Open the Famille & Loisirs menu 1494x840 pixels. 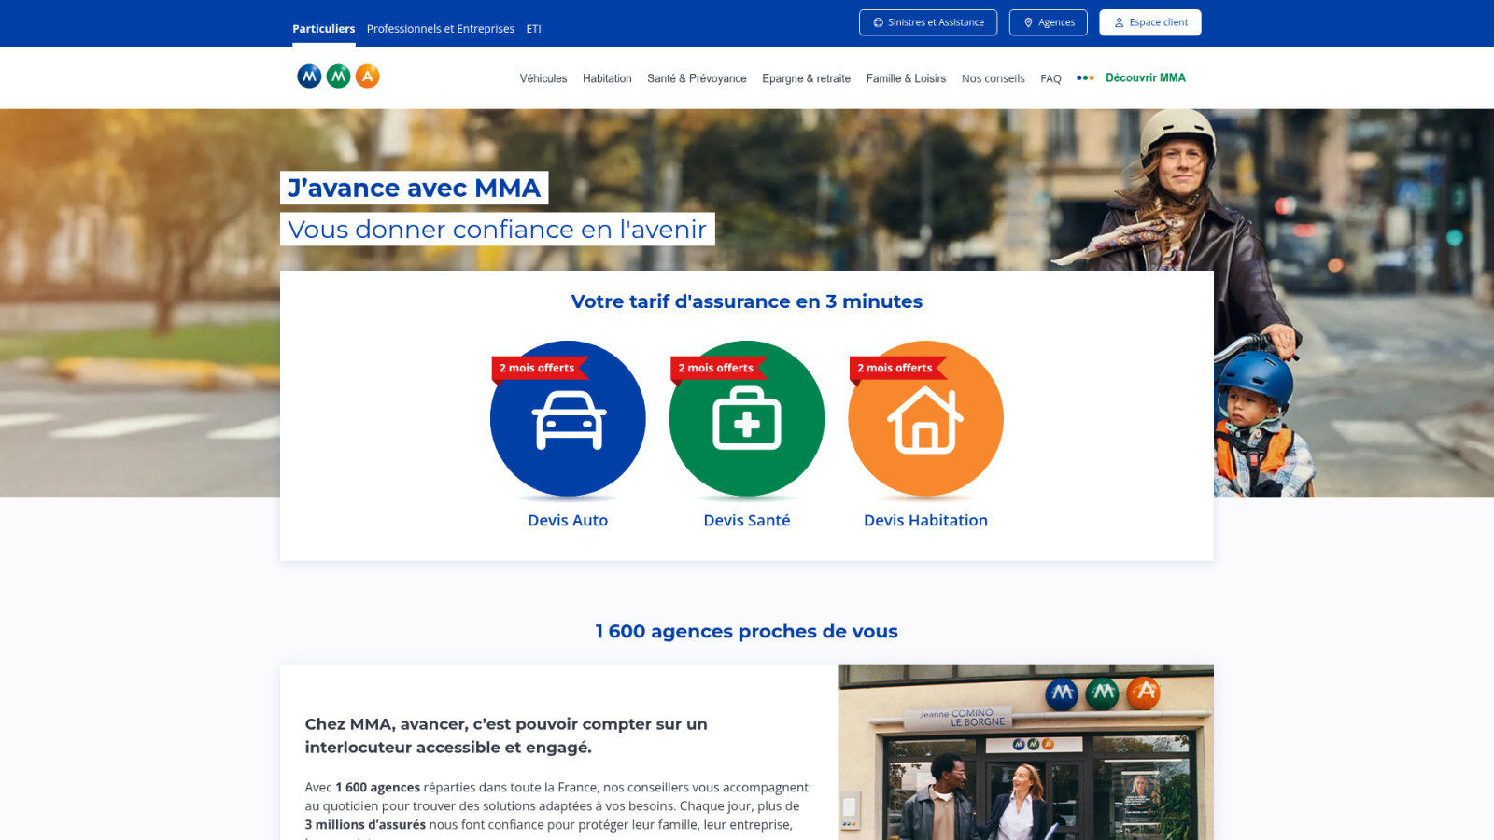pyautogui.click(x=906, y=78)
